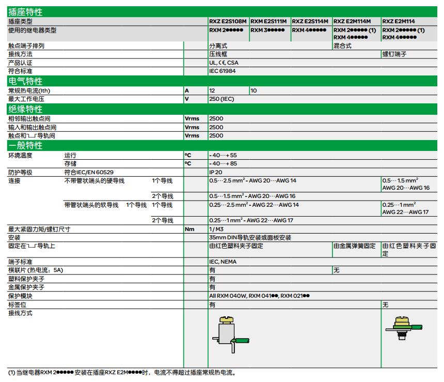Click the 输入和输出触点间 label
Screen dimensions: 444x382
32,127
